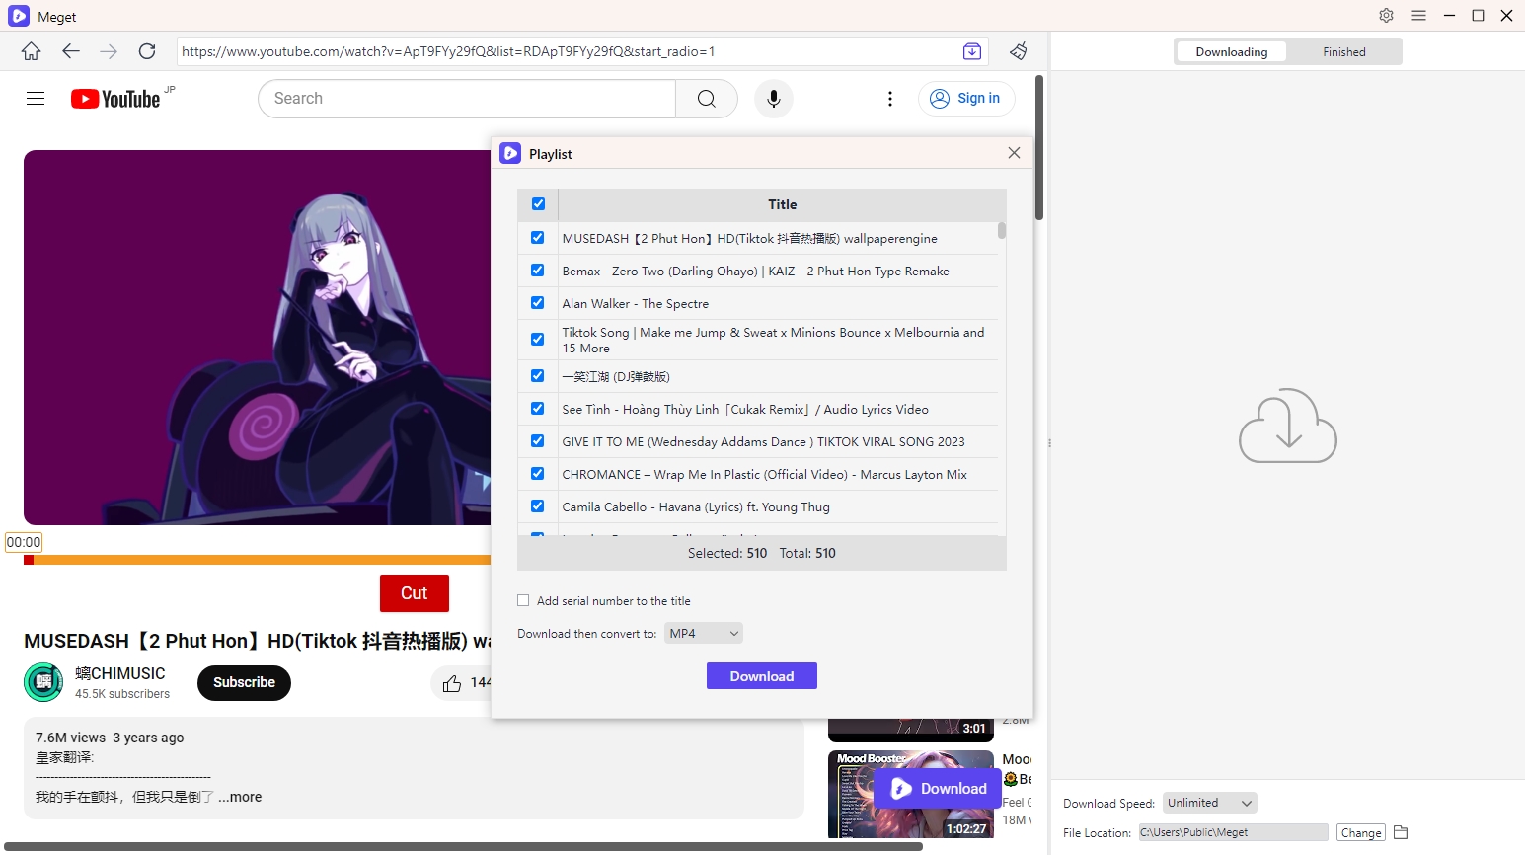Search with your voice microphone
The height and width of the screenshot is (855, 1525).
coord(774,99)
